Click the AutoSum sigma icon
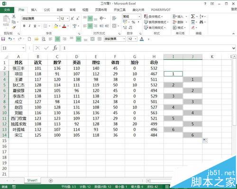Image resolution: width=237 pixels, height=189 pixels. click(x=193, y=16)
